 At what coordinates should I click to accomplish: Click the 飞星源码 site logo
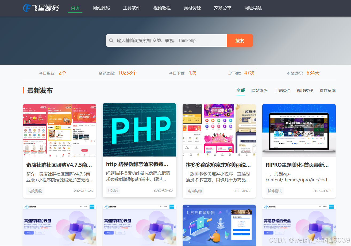[41, 8]
